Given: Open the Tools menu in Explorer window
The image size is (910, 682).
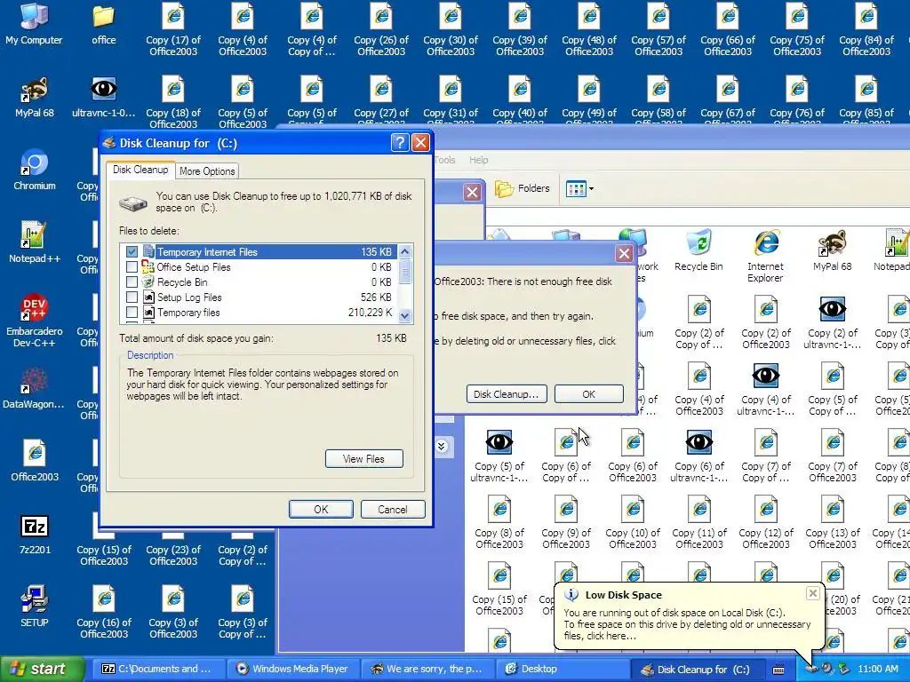Looking at the screenshot, I should [x=444, y=160].
